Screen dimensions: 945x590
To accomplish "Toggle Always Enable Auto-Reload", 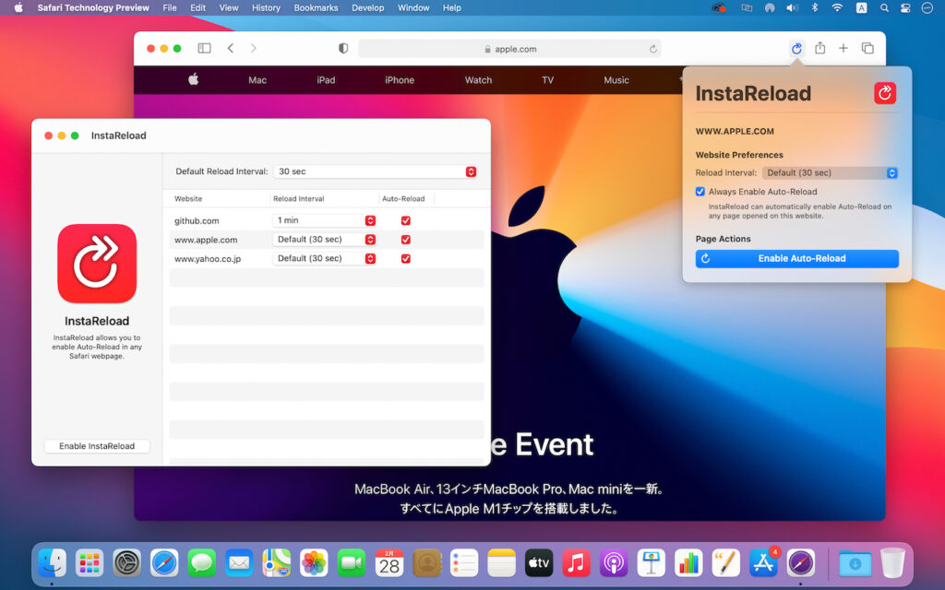I will point(700,191).
